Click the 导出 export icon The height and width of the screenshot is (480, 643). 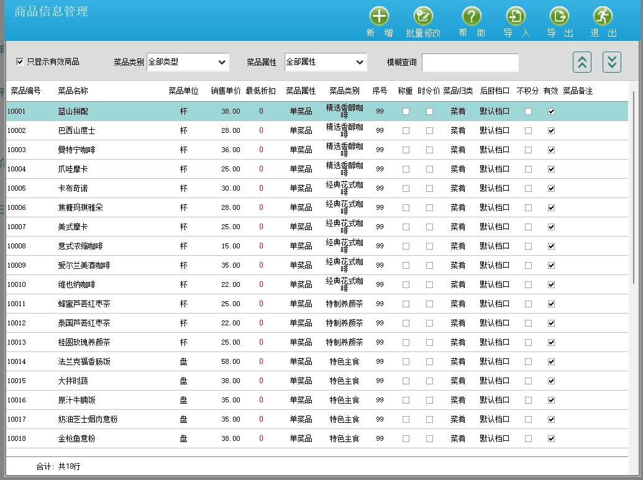click(559, 17)
